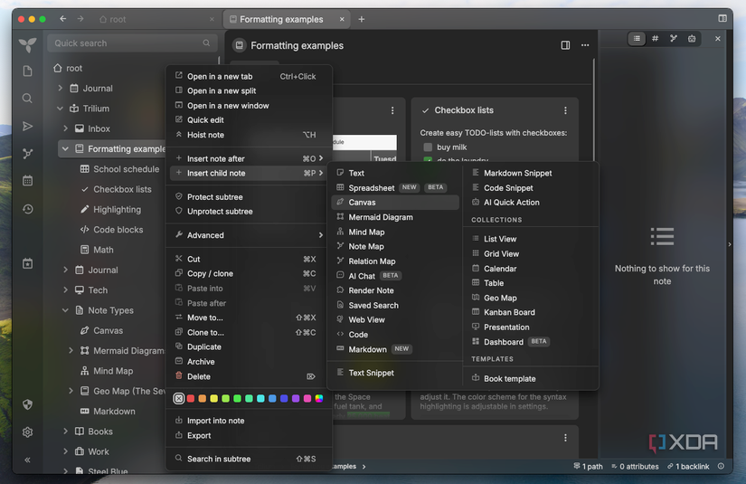
Task: Open the hashtag attributes panel icon
Action: click(656, 39)
